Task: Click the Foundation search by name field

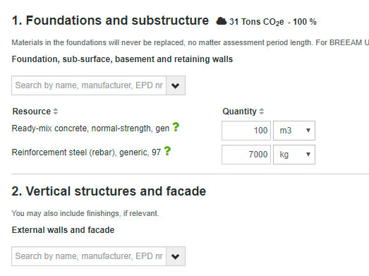Action: 89,85
